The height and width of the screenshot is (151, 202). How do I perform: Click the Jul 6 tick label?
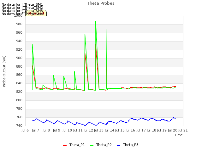(x=25, y=130)
